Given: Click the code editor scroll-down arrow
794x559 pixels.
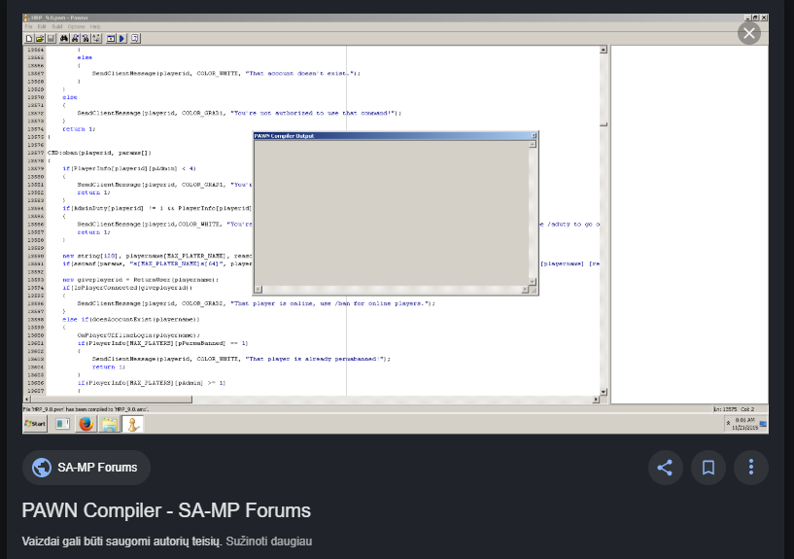Looking at the screenshot, I should (x=604, y=392).
